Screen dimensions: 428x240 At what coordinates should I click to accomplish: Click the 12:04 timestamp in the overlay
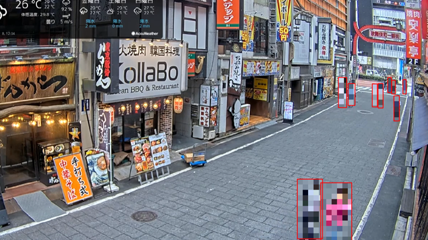[x=9, y=34]
